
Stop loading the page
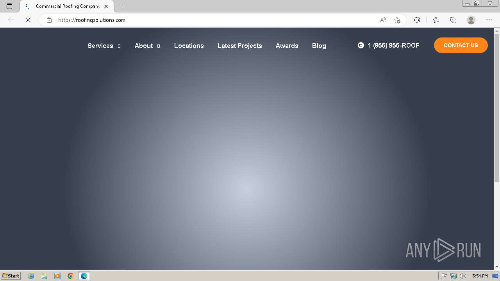coord(28,20)
